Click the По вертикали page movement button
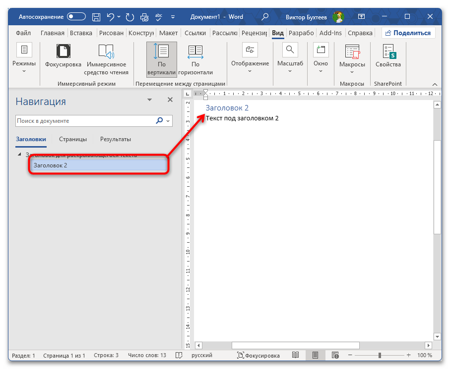450x369 pixels. pyautogui.click(x=161, y=52)
